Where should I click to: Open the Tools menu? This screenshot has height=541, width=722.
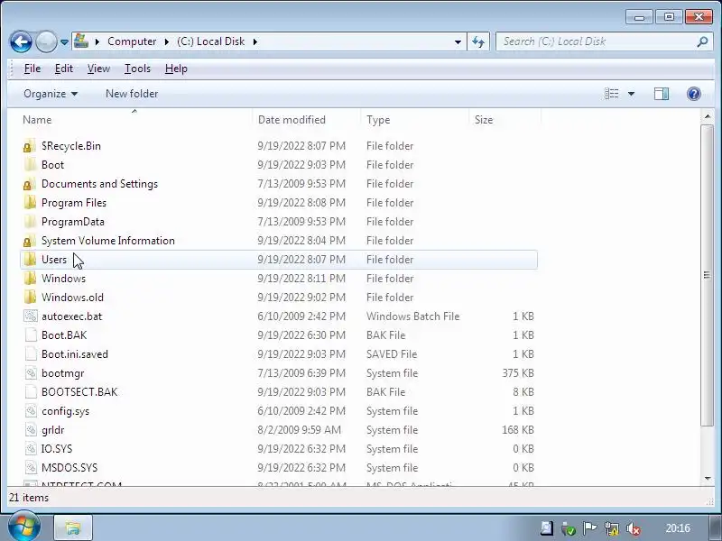(137, 69)
